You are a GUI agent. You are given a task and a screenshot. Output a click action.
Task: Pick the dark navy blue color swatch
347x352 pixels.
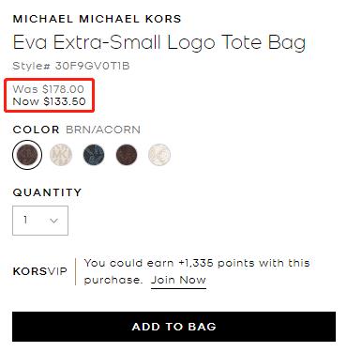pos(94,155)
